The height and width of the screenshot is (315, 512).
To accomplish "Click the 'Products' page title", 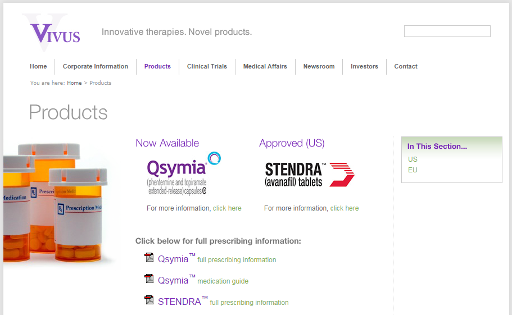I will 68,112.
